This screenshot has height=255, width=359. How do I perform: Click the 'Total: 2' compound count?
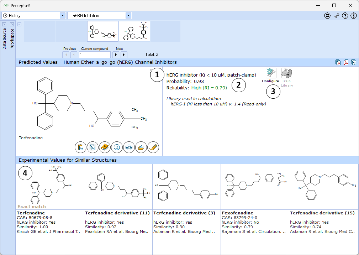152,54
